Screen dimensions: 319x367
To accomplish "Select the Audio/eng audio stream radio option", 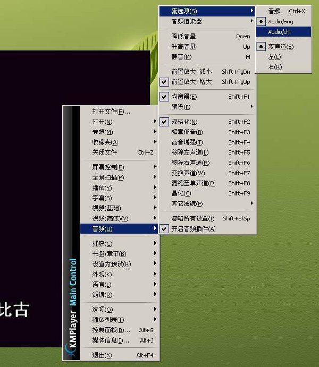I will 283,22.
